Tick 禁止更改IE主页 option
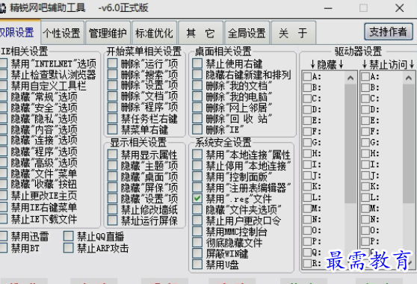The image size is (417, 284). pos(3,196)
